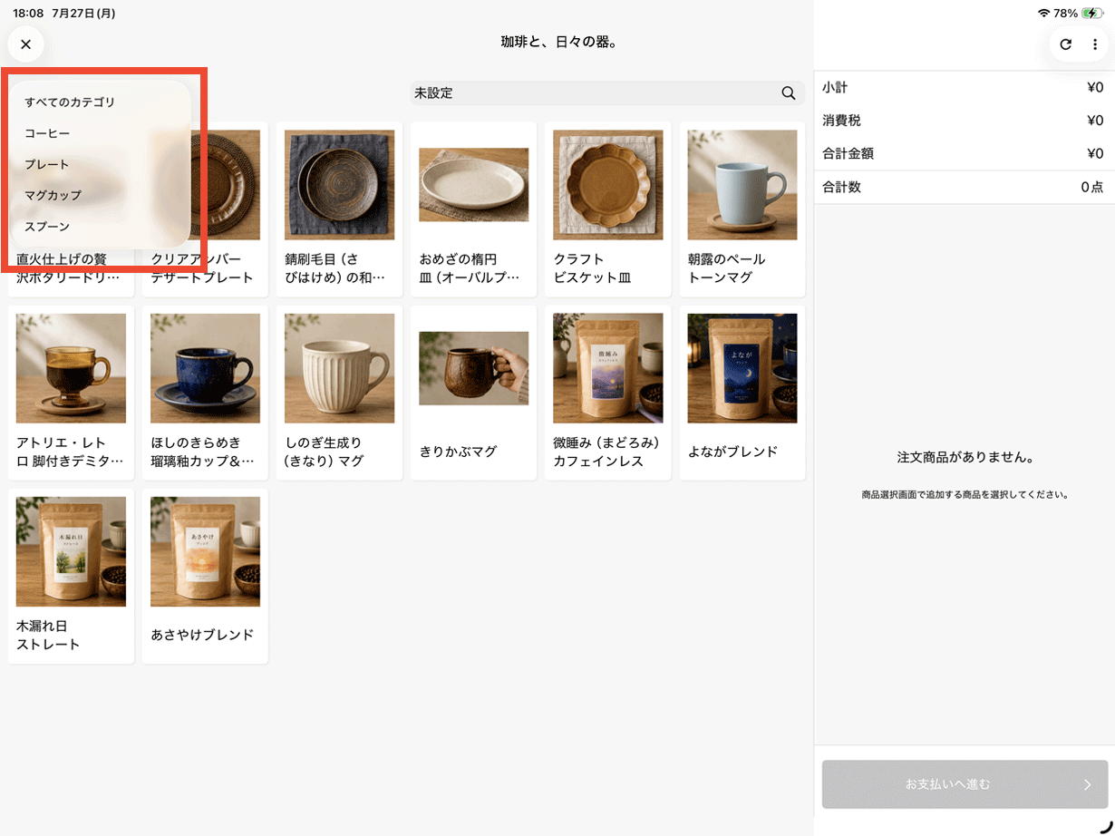
Task: Click the 合計数 item count row
Action: 964,187
